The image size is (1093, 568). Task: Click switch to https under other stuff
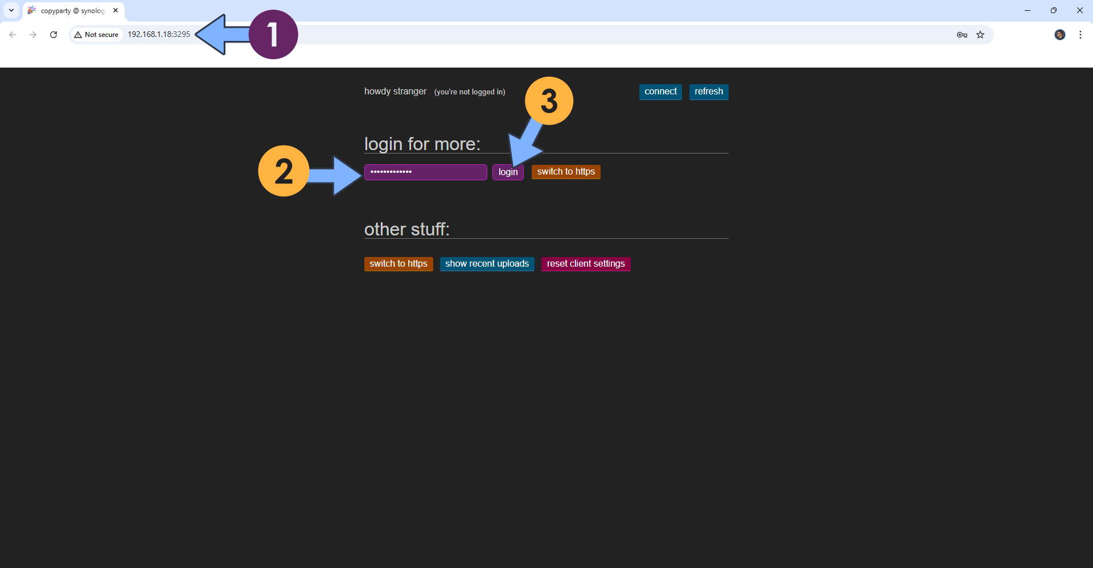[398, 264]
